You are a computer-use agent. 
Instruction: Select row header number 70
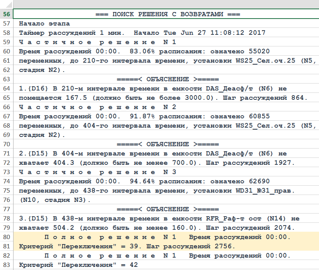(x=6, y=144)
